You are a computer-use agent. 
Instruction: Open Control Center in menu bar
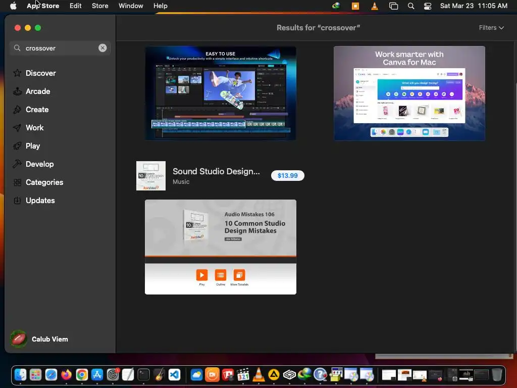[x=428, y=6]
